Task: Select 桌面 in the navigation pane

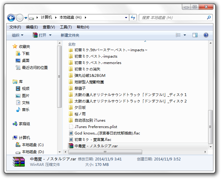Action: [26, 60]
